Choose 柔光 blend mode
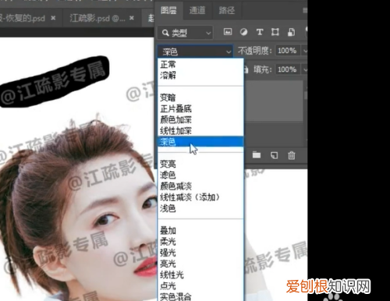 click(200, 242)
